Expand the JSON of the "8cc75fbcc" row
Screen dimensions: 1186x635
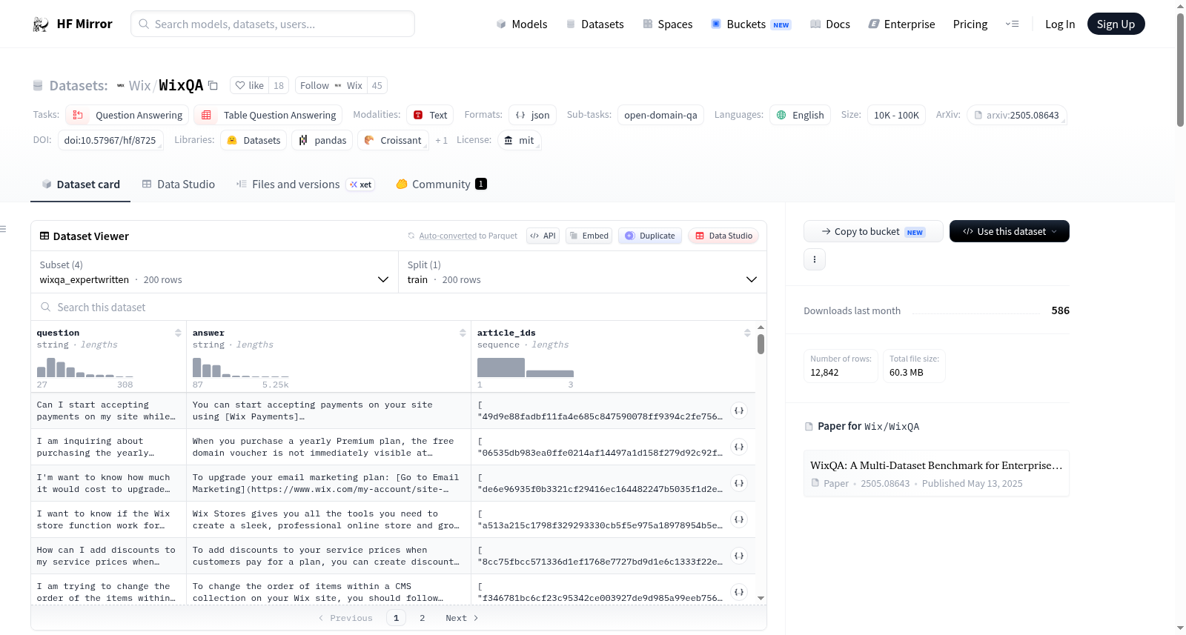[739, 556]
